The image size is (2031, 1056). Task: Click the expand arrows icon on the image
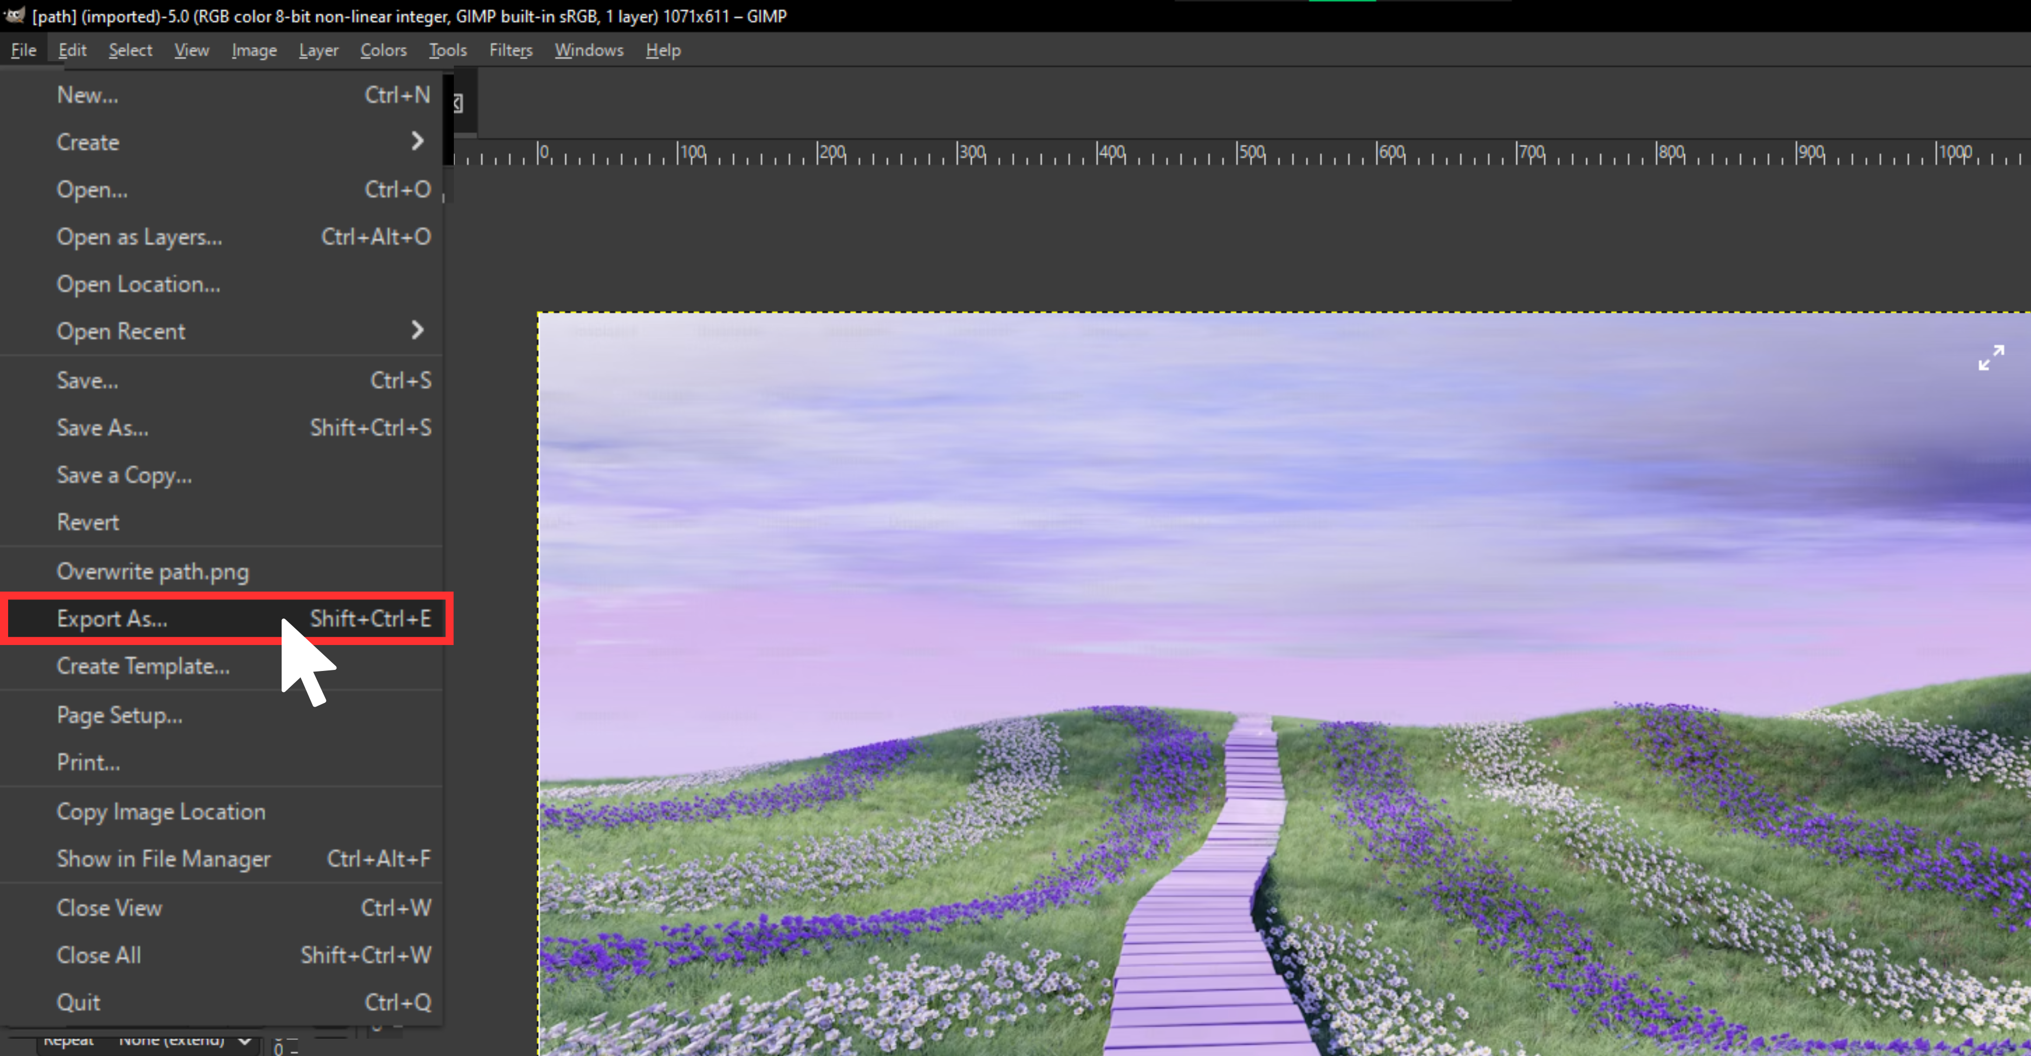1991,357
